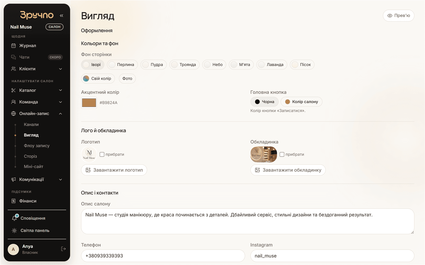The width and height of the screenshot is (425, 265).
Task: Open the Сторіз submenu item
Action: [30, 156]
